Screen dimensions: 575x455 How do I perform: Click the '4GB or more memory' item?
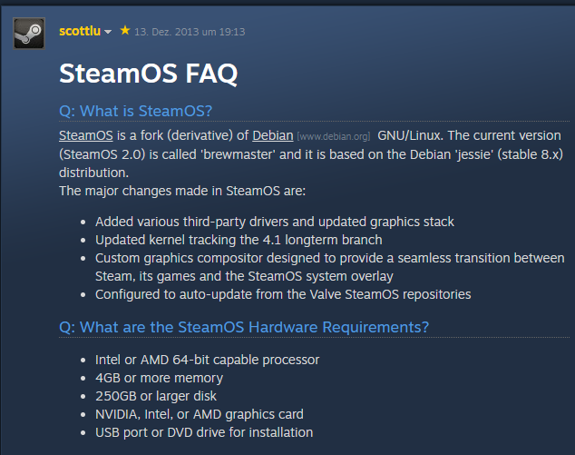pyautogui.click(x=159, y=378)
